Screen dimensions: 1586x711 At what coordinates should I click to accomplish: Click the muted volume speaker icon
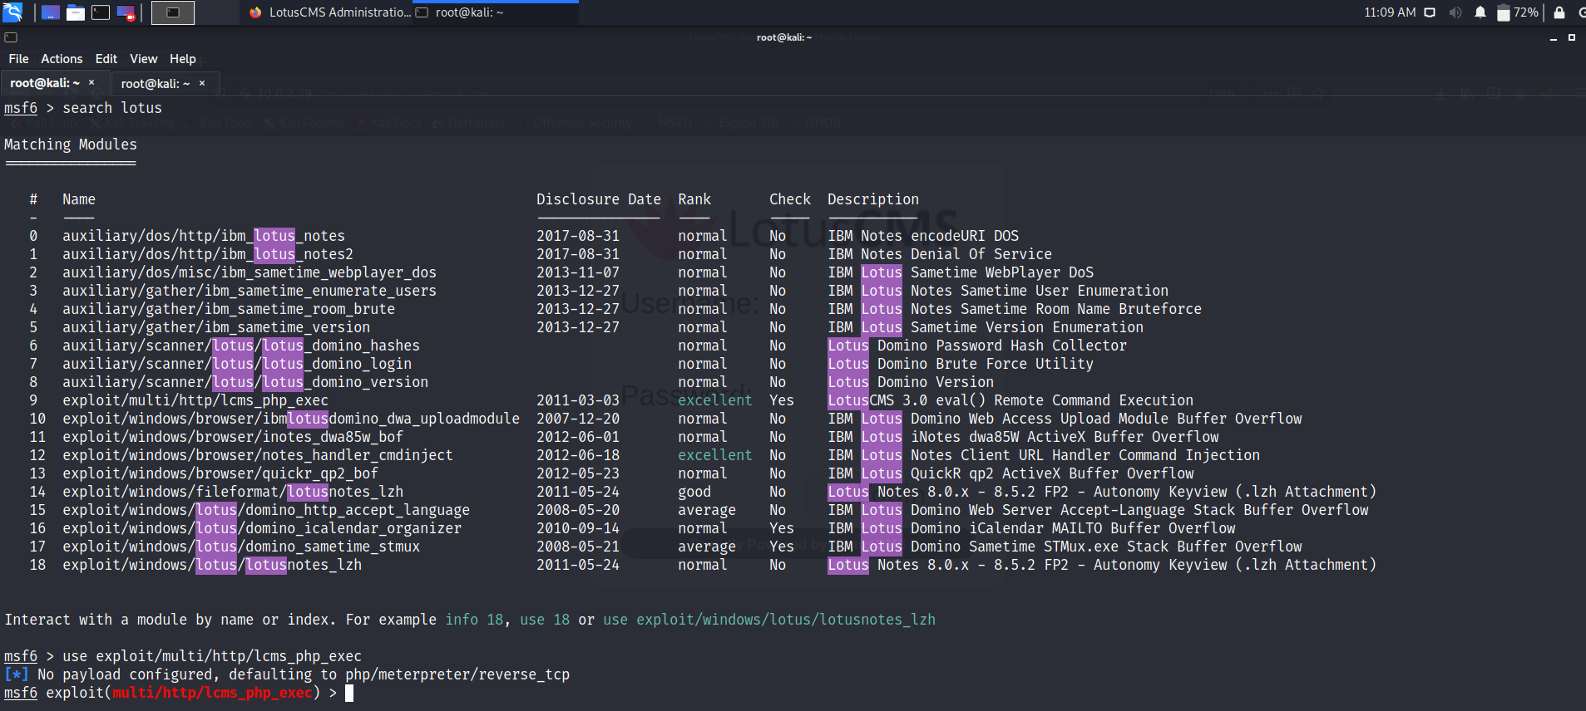click(x=1455, y=12)
